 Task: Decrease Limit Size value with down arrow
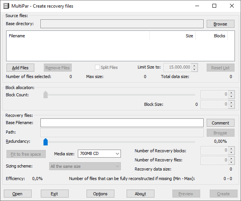[194, 69]
